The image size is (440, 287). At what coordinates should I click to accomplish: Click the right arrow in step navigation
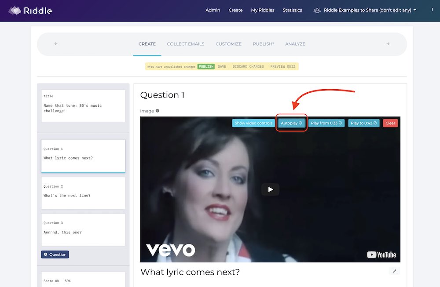[x=388, y=44]
